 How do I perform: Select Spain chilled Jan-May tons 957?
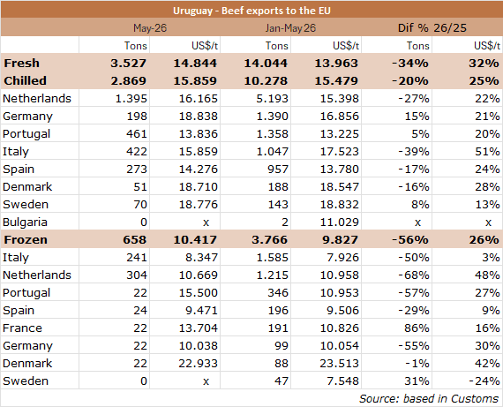(x=278, y=169)
